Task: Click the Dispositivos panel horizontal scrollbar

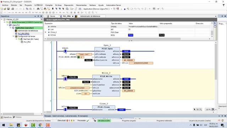Action: pos(18,114)
